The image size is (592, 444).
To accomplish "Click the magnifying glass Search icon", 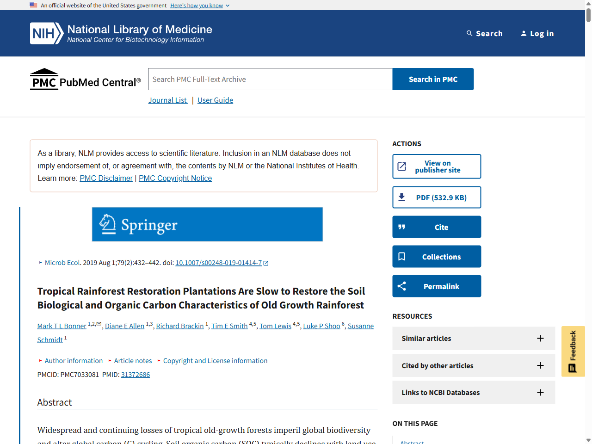I will pyautogui.click(x=469, y=33).
